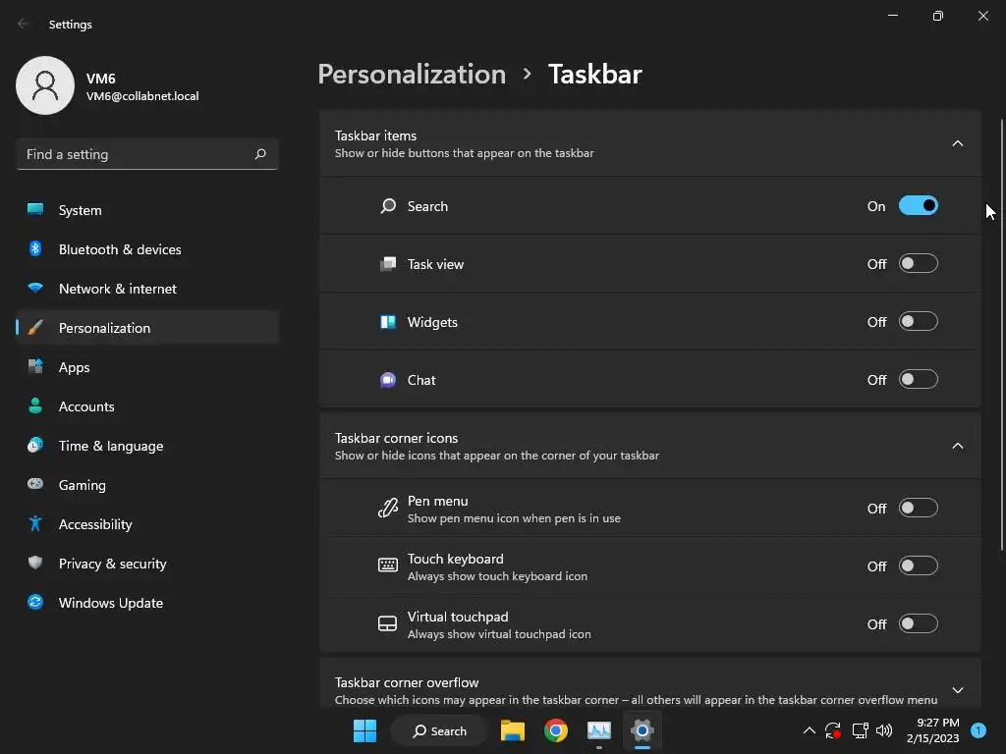Click the back arrow next to Settings
Screen dimensions: 1006x754
(24, 25)
